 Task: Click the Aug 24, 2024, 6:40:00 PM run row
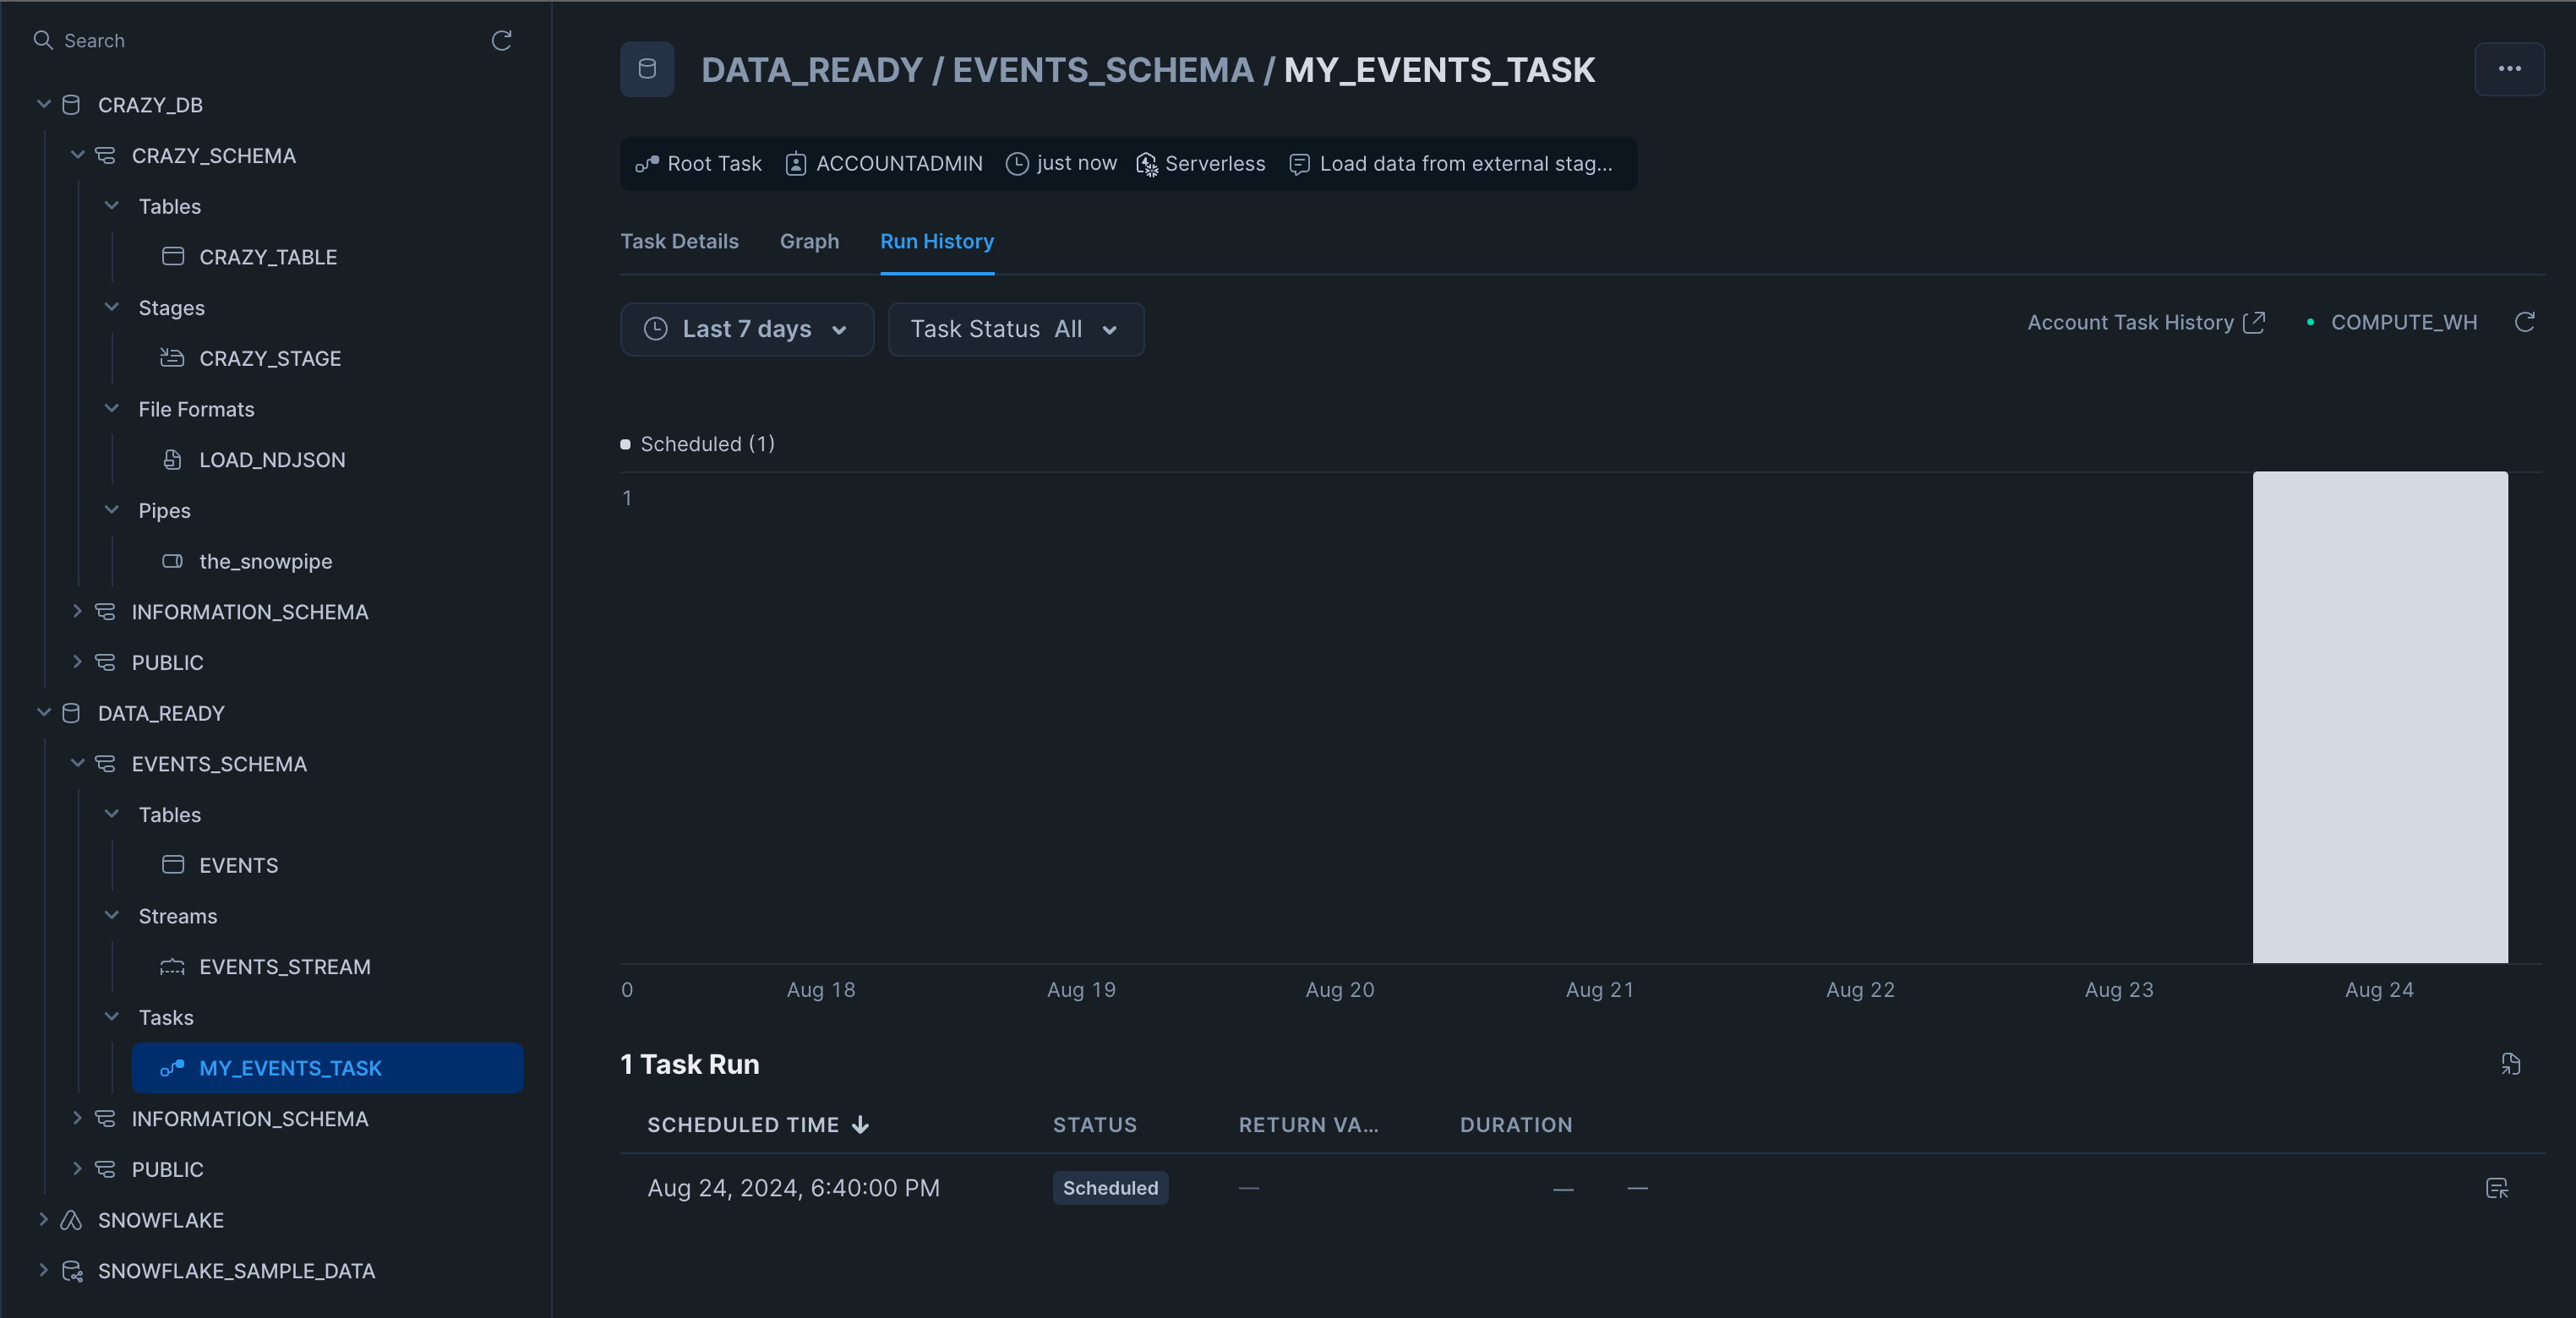pyautogui.click(x=1581, y=1188)
